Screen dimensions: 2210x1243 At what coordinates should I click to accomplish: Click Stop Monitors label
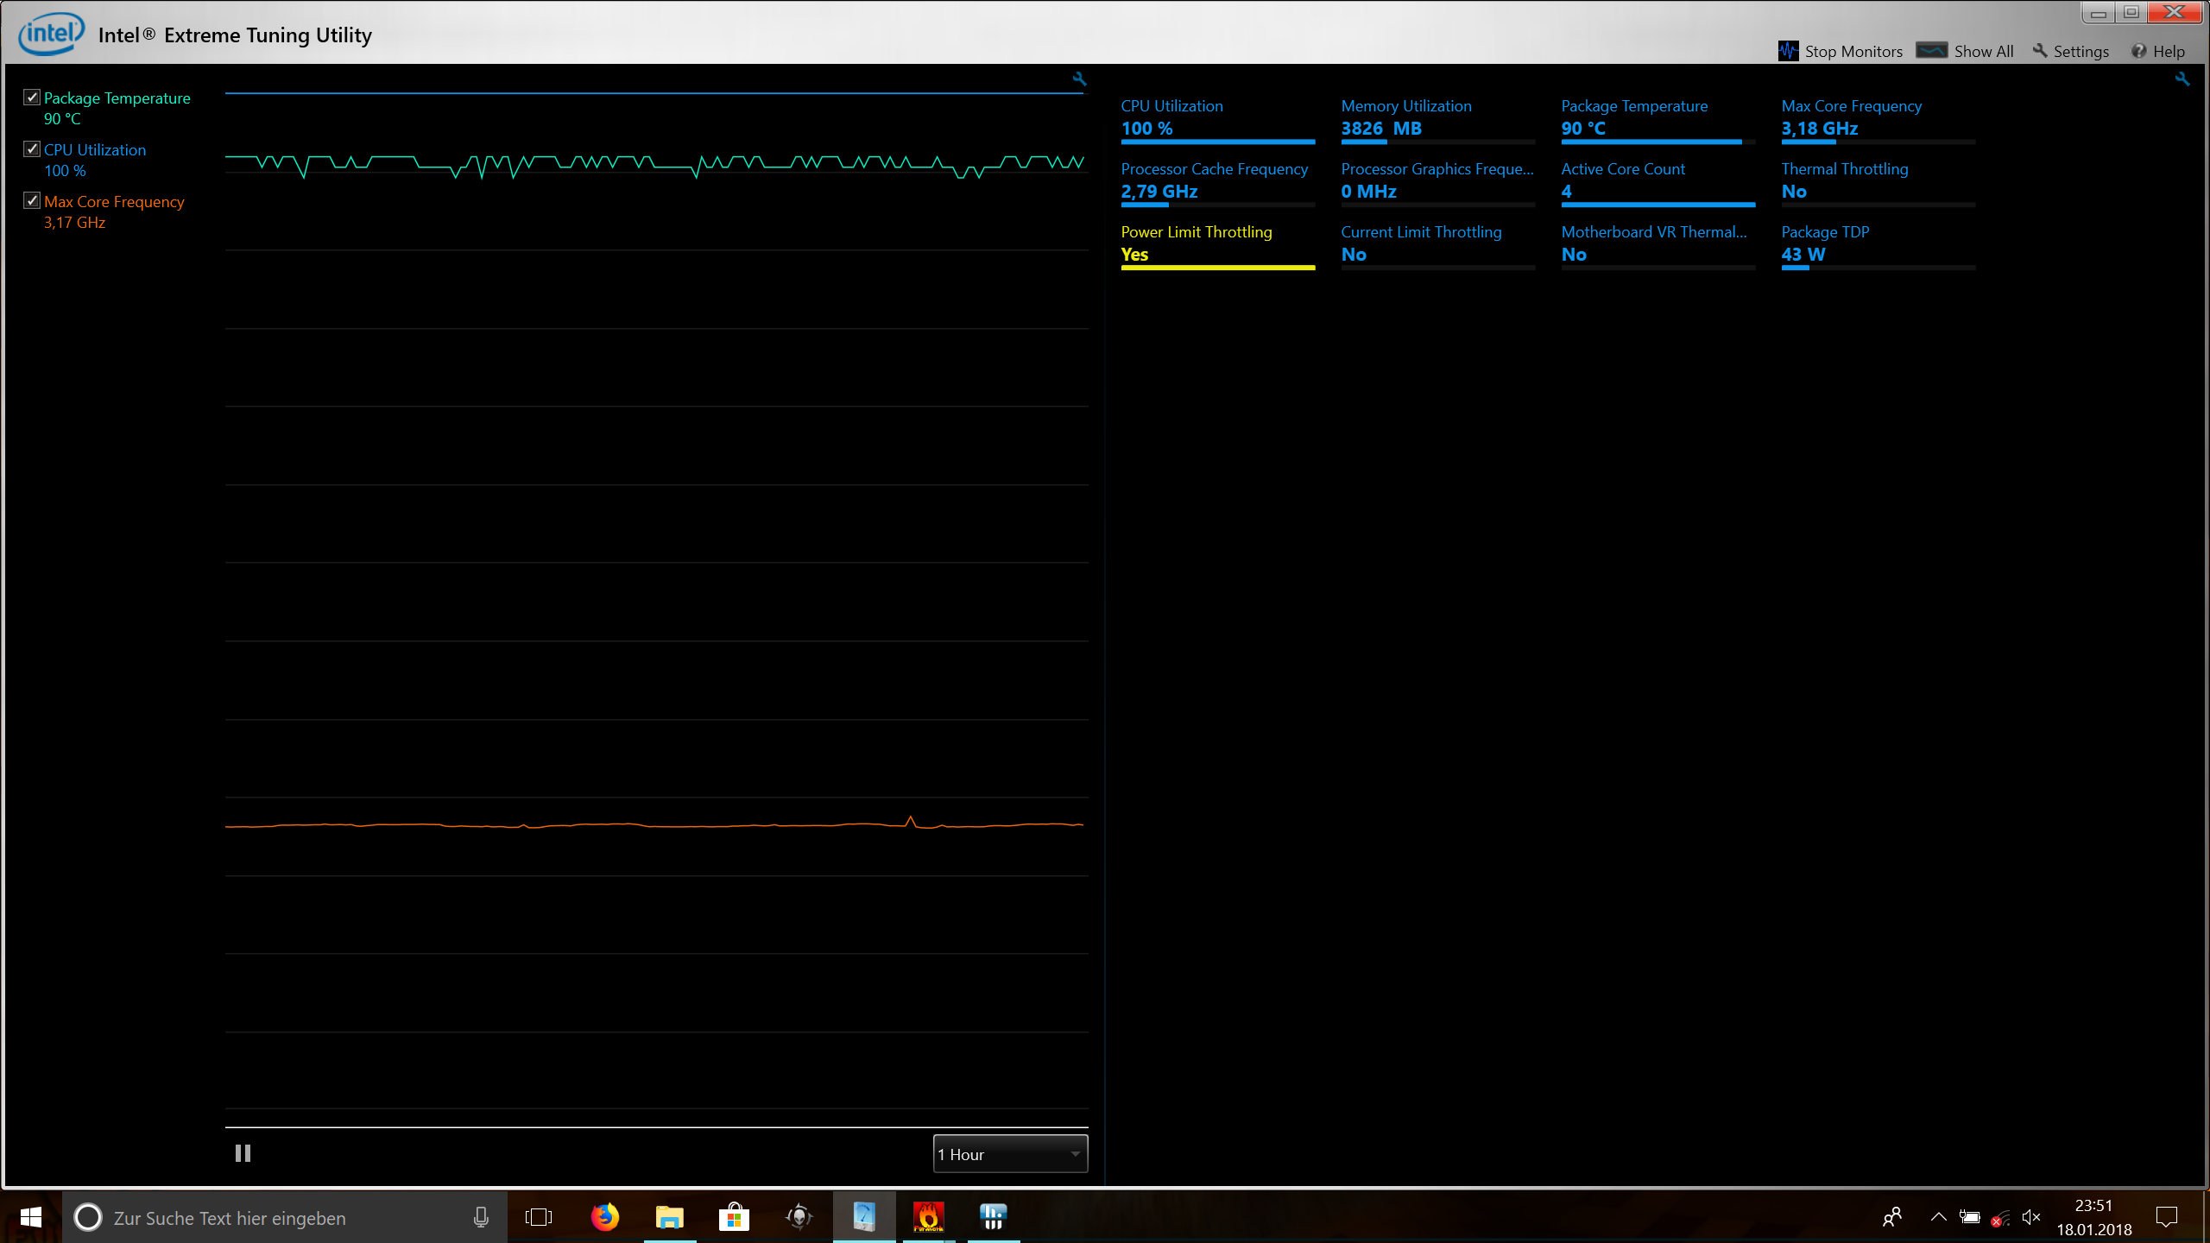[x=1853, y=52]
